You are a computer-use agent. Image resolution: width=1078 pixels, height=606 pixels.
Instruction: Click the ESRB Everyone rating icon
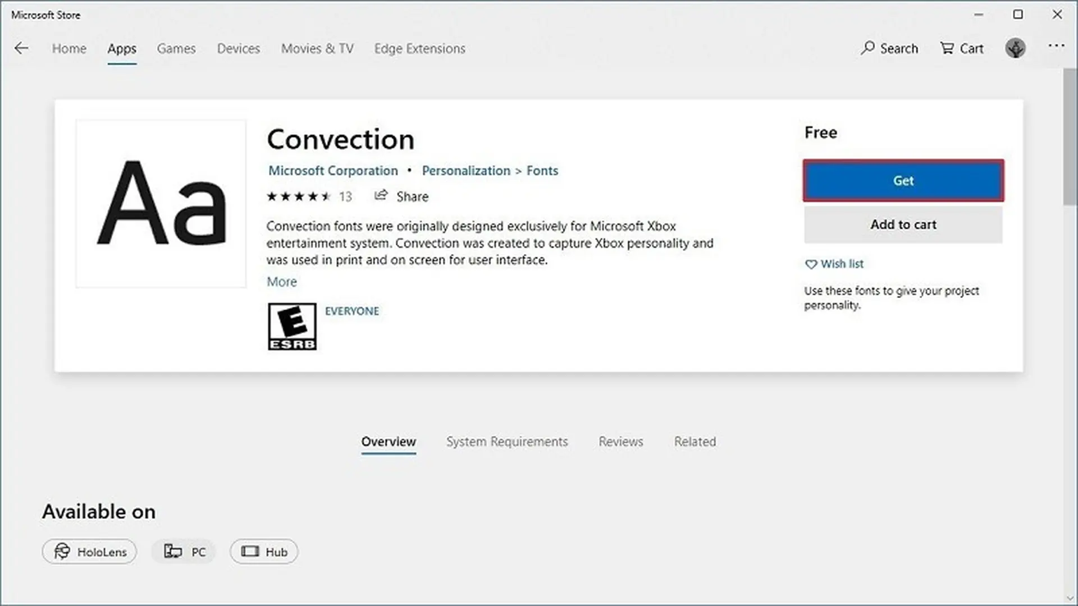[x=291, y=326]
